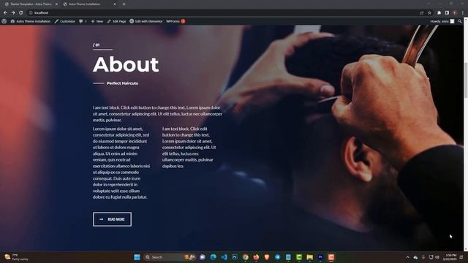The width and height of the screenshot is (468, 263).
Task: Open Visual Studio Code from the taskbar
Action: 224,257
